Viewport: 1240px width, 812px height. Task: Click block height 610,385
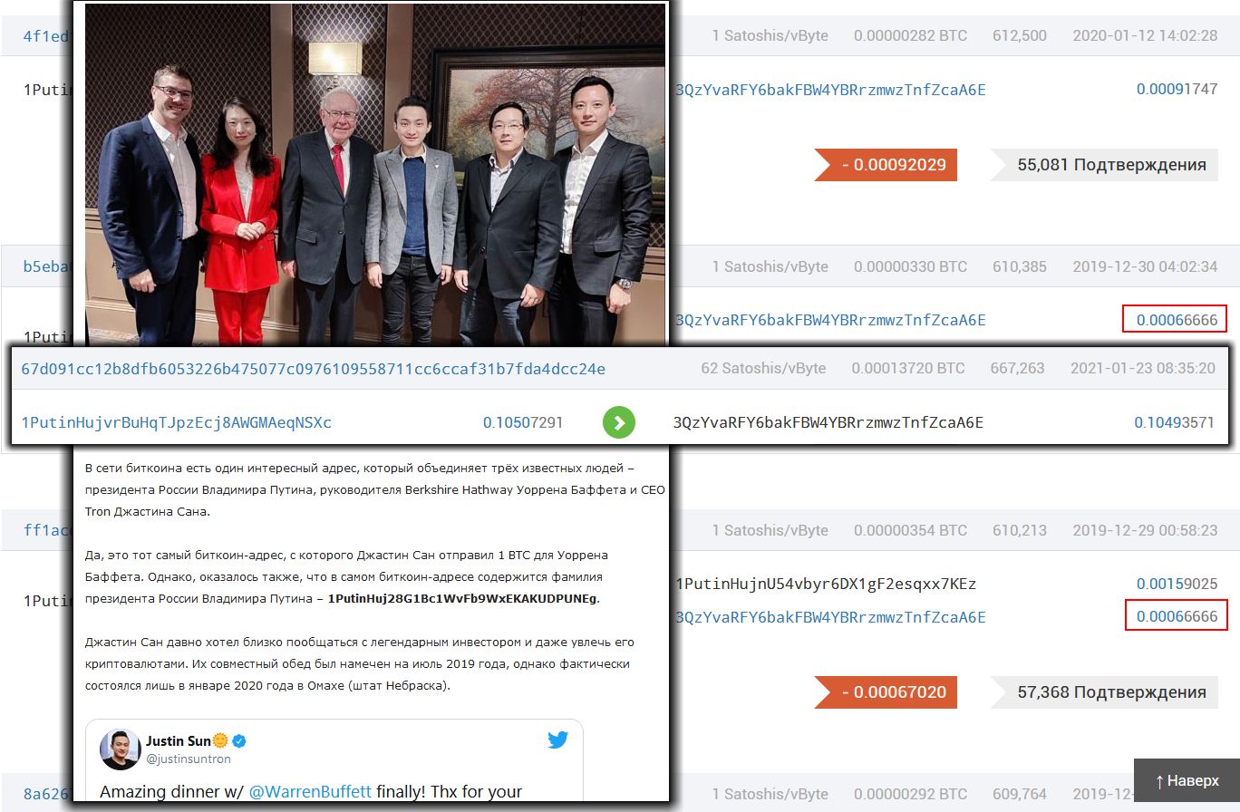click(1020, 266)
